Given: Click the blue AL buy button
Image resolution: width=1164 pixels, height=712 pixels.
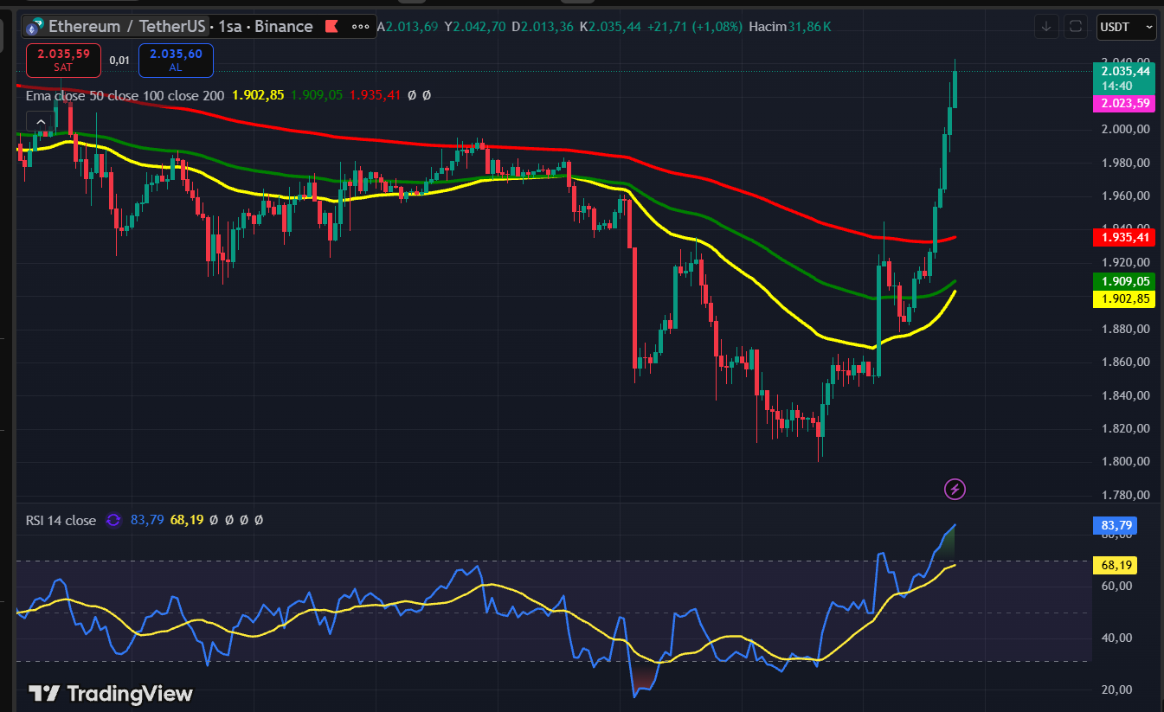Looking at the screenshot, I should [x=176, y=60].
